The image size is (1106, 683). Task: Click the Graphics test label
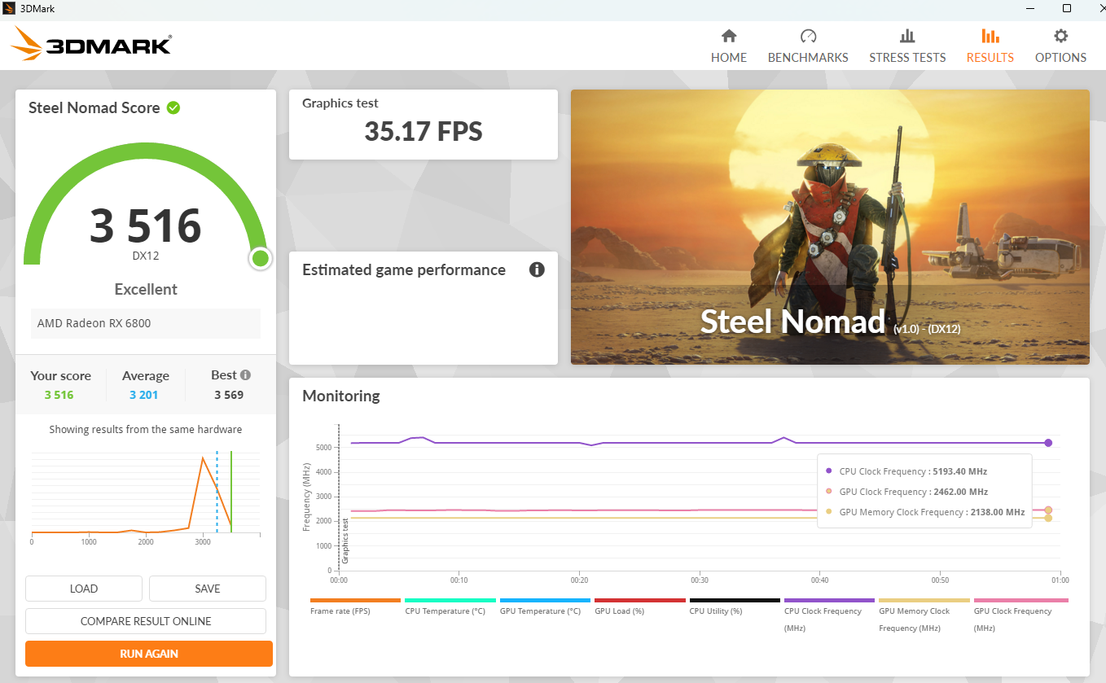tap(340, 103)
